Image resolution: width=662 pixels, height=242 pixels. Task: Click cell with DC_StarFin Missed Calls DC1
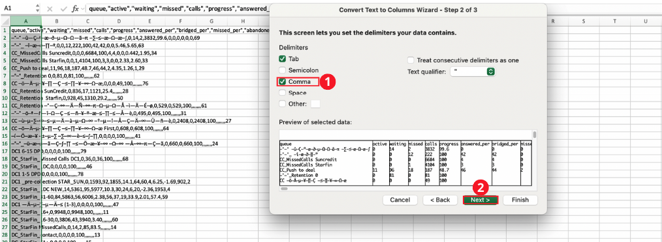pos(25,159)
